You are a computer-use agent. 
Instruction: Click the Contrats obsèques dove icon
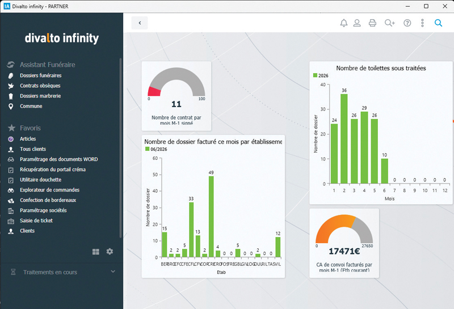pos(11,86)
